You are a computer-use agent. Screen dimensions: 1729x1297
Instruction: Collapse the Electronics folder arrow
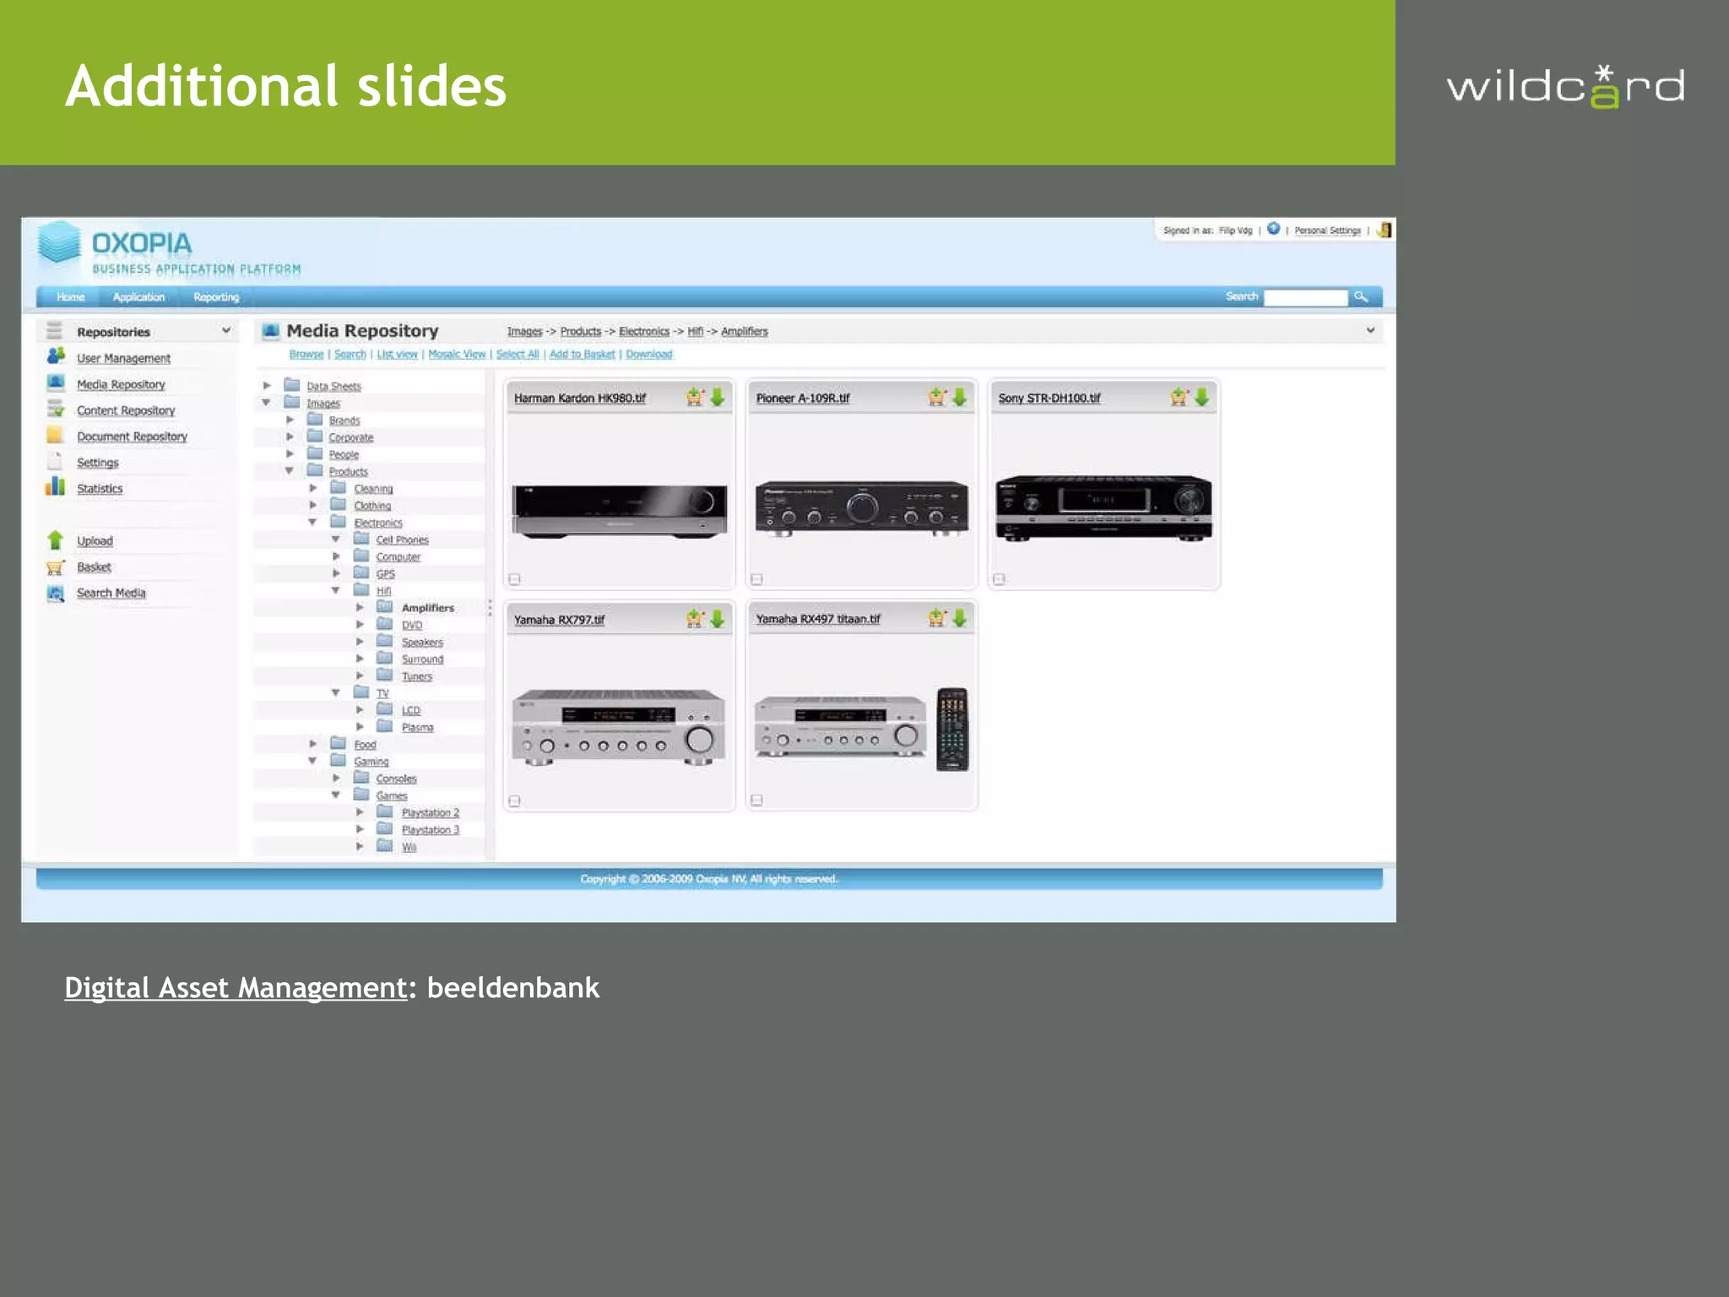click(x=312, y=522)
